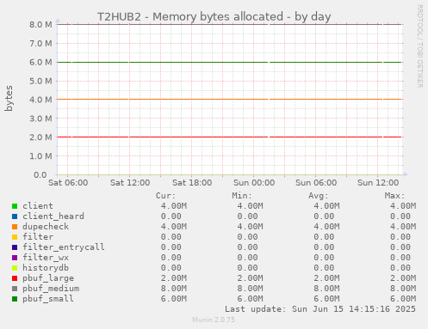Viewport: 428px width, 329px height.
Task: Click the Sat 12:00 time axis label
Action: pyautogui.click(x=130, y=183)
